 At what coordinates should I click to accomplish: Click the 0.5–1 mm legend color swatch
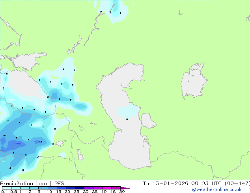[x=16, y=188]
